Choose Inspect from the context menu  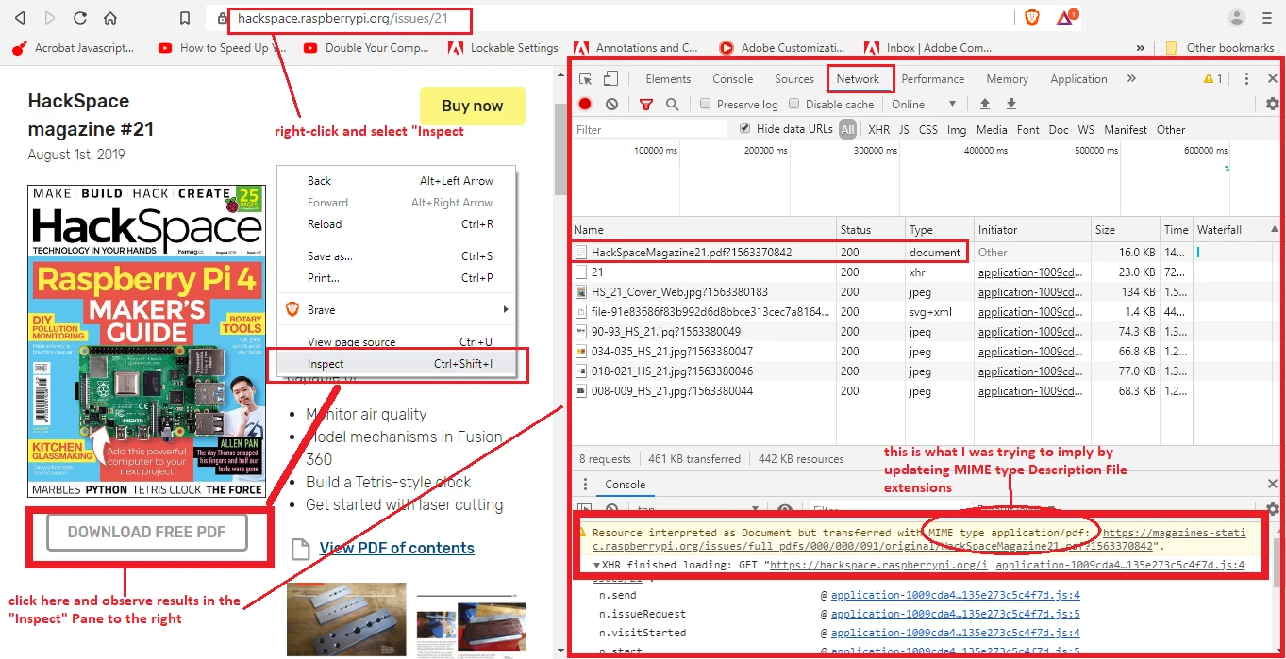[x=397, y=364]
